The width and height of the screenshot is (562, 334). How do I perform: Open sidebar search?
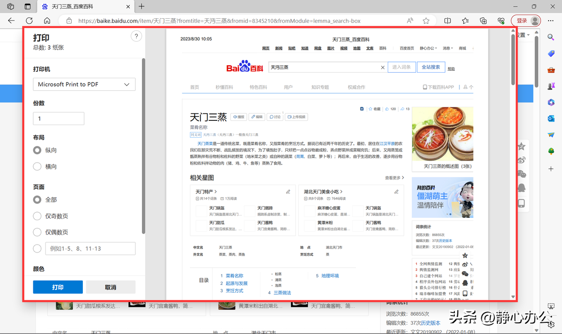[x=551, y=37]
